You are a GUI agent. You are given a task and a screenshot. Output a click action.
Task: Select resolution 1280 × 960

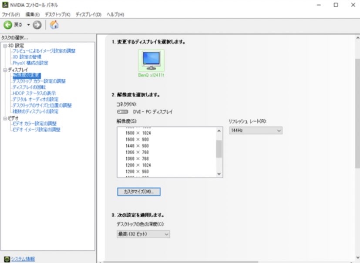click(137, 172)
